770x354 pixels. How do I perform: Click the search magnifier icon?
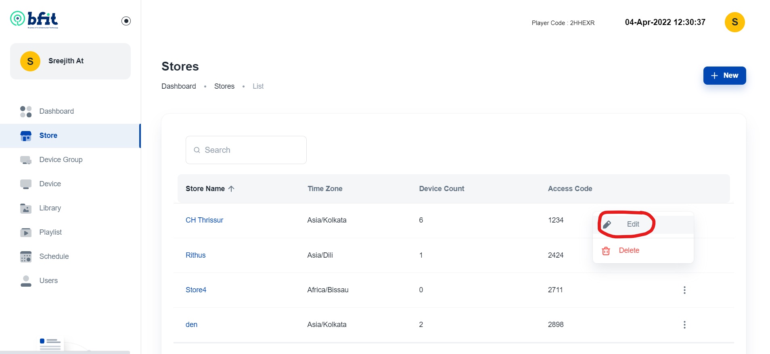197,150
